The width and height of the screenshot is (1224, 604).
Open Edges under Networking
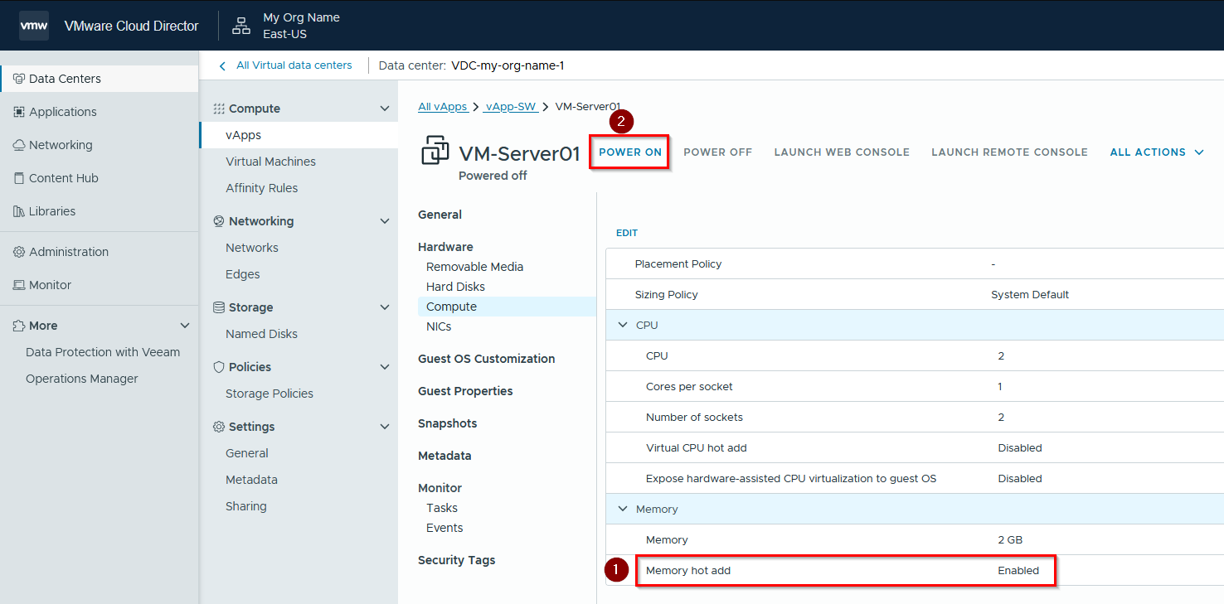click(243, 274)
